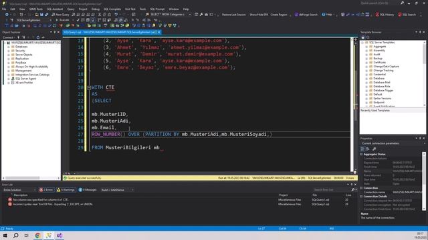Image resolution: width=428 pixels, height=240 pixels.
Task: Toggle auto-hide pin on Properties panel
Action: 420,138
